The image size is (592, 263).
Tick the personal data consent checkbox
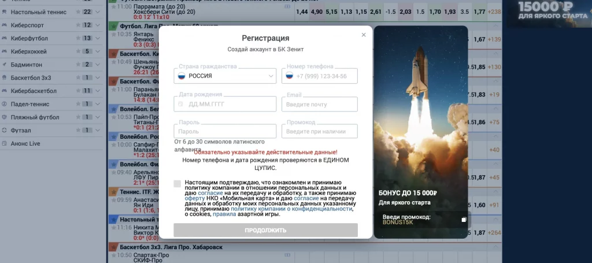click(177, 184)
